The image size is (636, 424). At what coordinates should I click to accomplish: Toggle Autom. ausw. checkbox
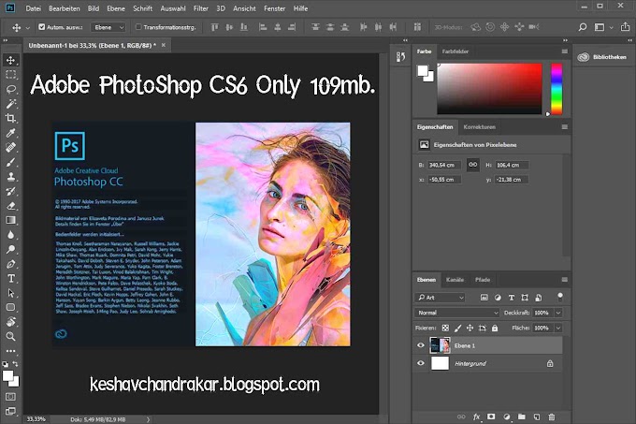click(42, 27)
